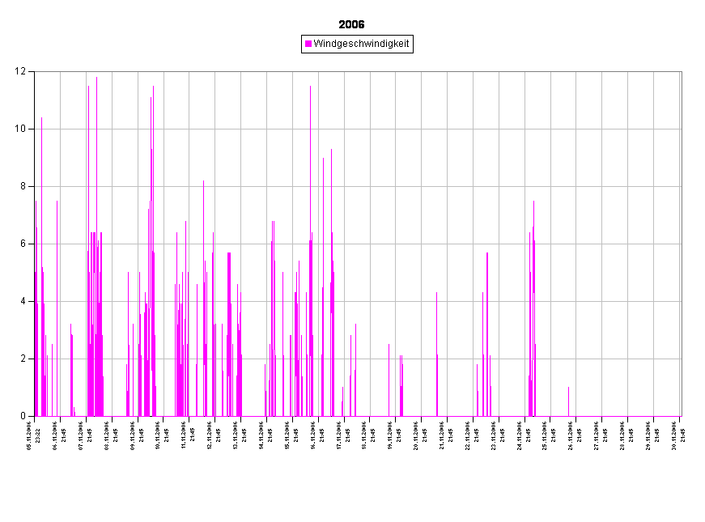Click the bottom-left corner of plot area
This screenshot has width=705, height=522.
(x=35, y=416)
